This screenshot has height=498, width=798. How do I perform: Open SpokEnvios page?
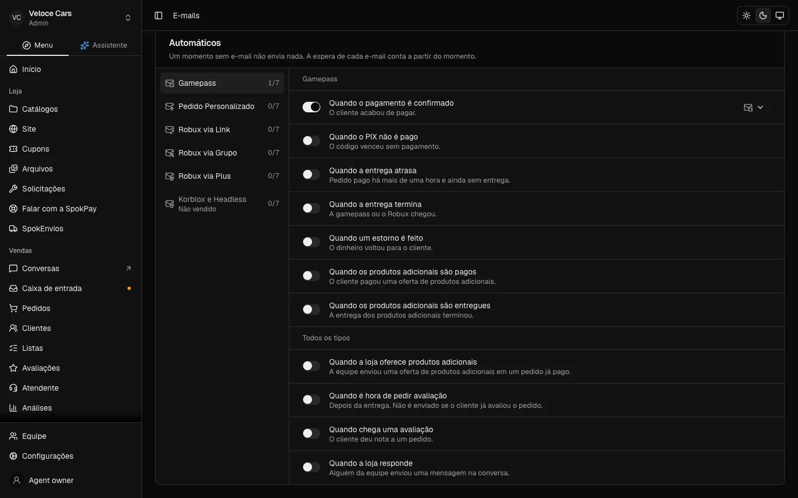(x=70, y=229)
